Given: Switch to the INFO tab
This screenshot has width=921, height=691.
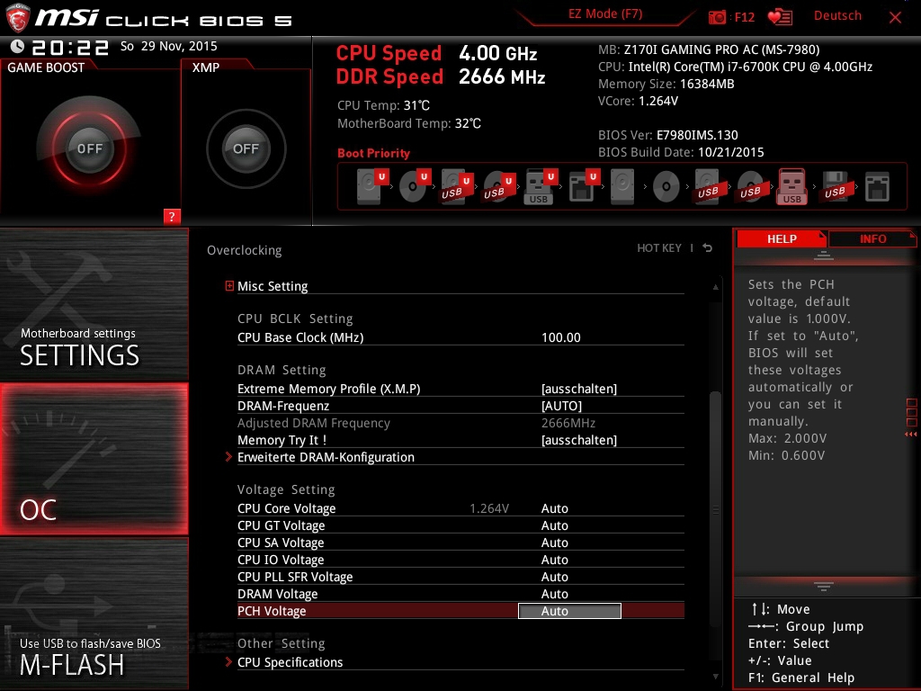Looking at the screenshot, I should pyautogui.click(x=871, y=238).
